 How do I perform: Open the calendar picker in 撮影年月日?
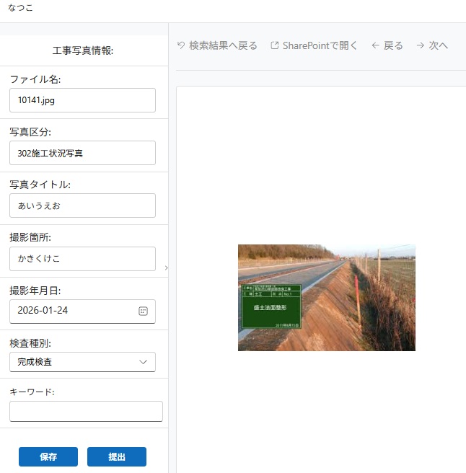point(143,311)
